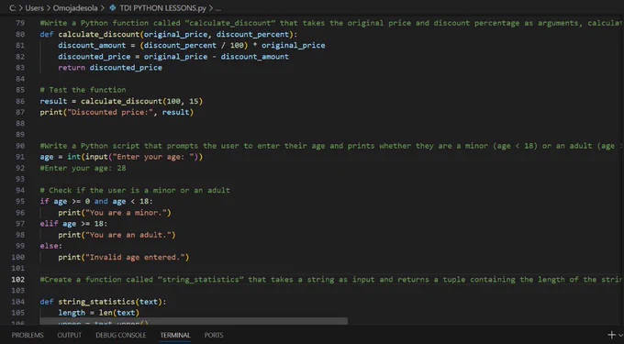Switch to the OUTPUT panel tab
The image size is (624, 344).
pos(69,335)
